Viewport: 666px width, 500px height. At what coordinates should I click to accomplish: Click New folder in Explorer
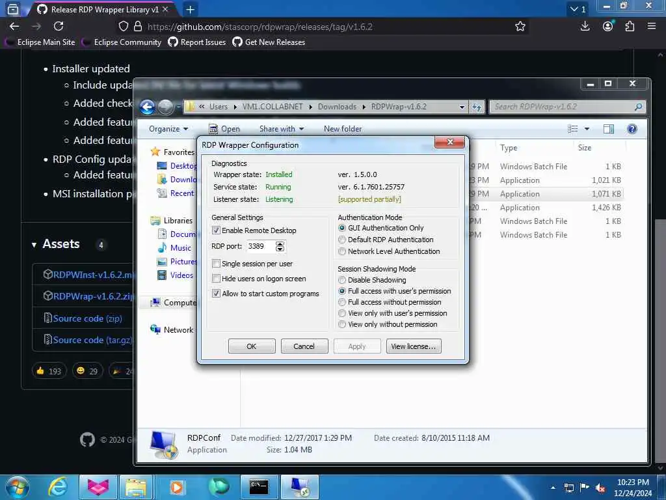[343, 129]
